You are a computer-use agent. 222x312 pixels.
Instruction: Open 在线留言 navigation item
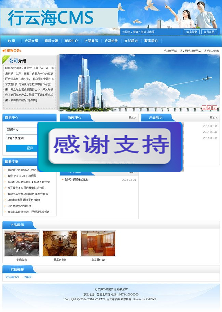[x=131, y=41]
